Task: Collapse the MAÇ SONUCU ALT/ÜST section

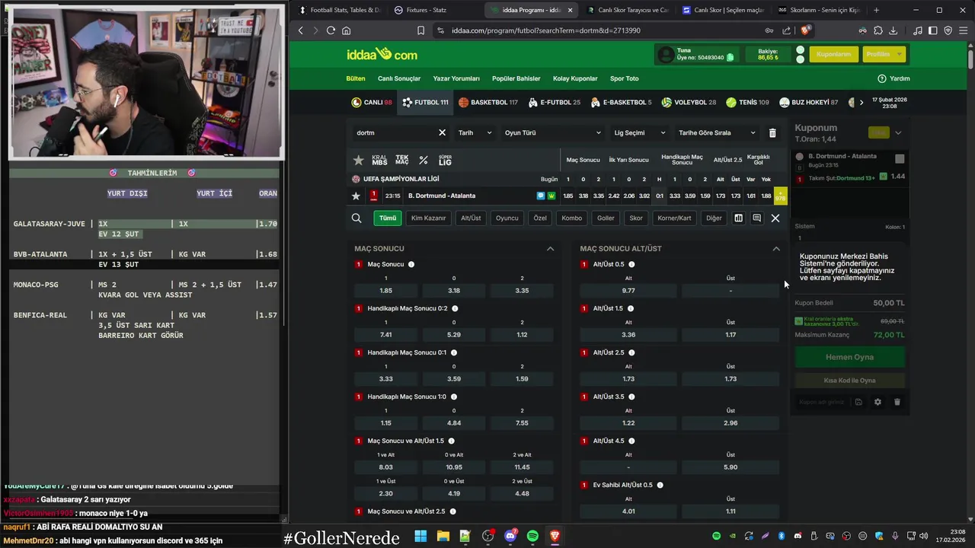Action: pos(776,249)
